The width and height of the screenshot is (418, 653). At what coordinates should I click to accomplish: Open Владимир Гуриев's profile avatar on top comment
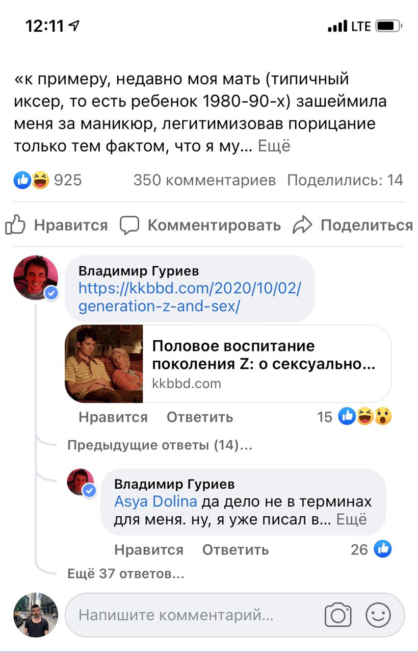(x=36, y=278)
